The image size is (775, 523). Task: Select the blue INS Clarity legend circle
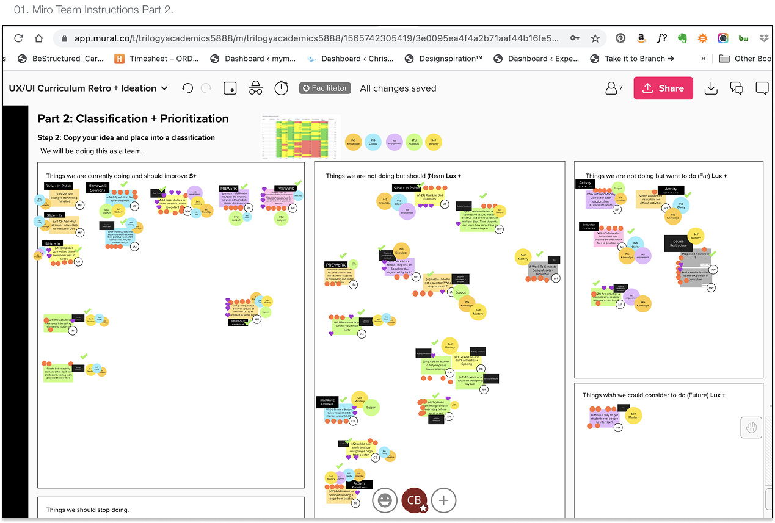(x=373, y=142)
